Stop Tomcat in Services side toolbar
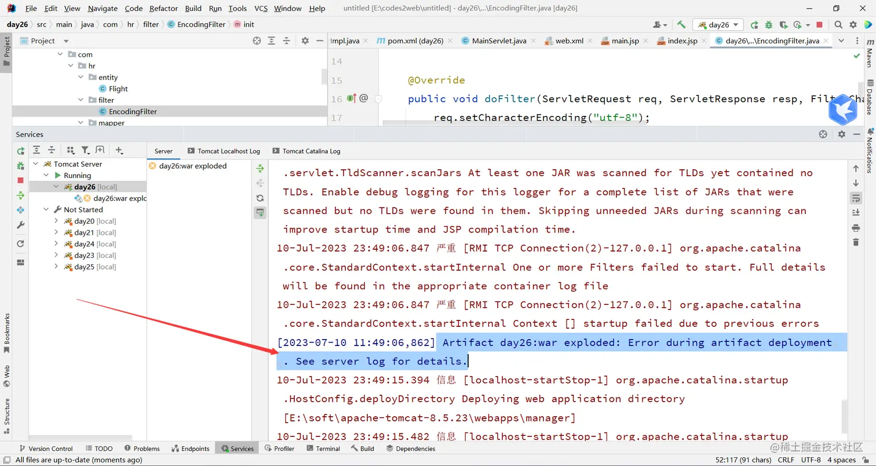 coord(21,180)
